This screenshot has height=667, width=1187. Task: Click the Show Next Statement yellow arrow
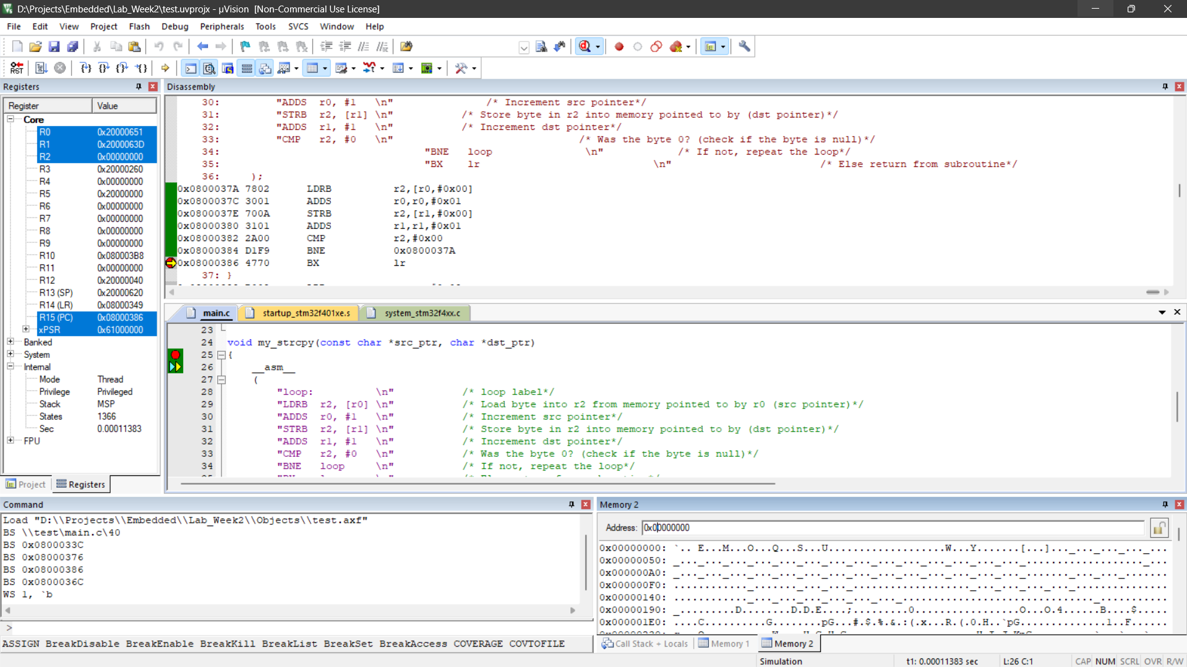point(165,68)
